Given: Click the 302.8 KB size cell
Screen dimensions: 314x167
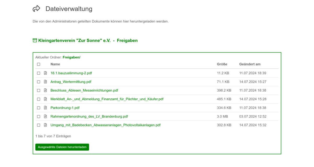Looking at the screenshot, I should (x=224, y=125).
